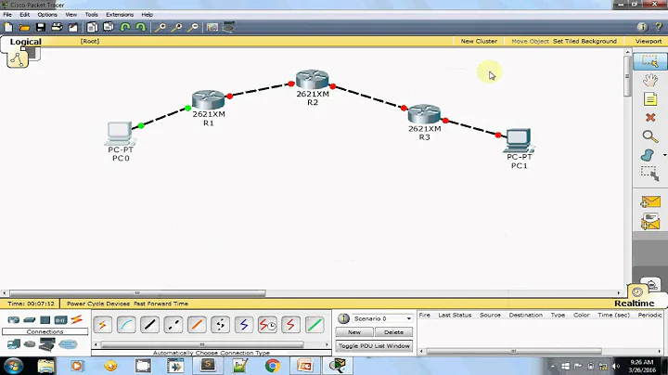Click the Print icon
Screen dimensions: 668x375
tap(57, 28)
